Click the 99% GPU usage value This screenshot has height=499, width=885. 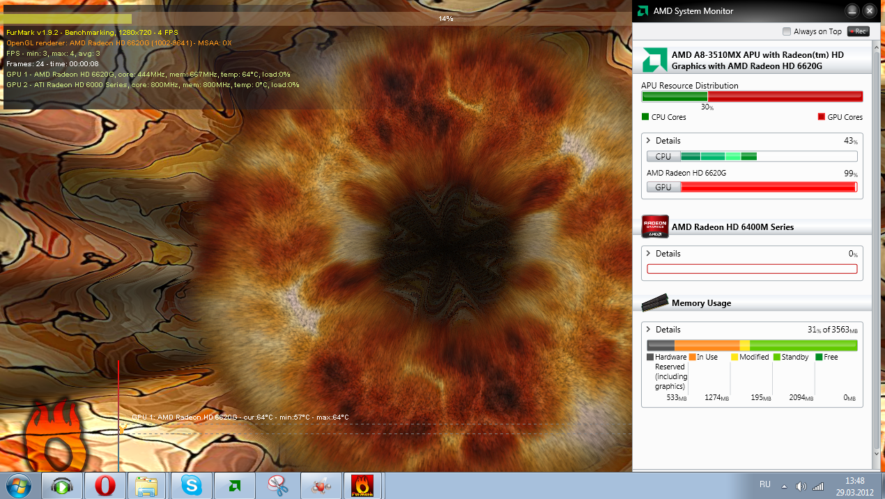pyautogui.click(x=851, y=174)
